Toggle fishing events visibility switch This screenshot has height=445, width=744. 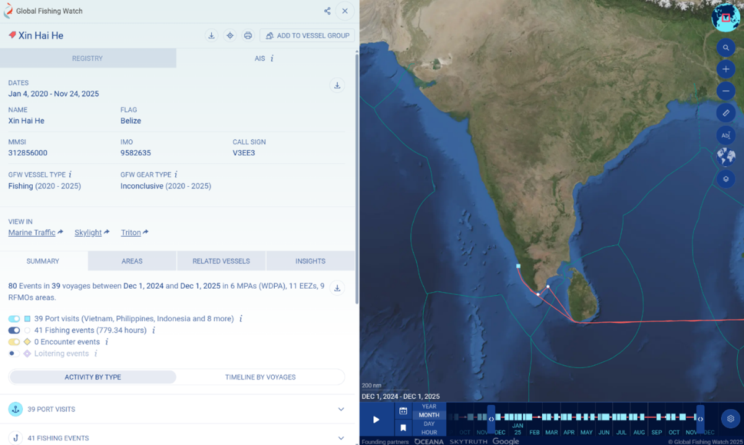(14, 331)
